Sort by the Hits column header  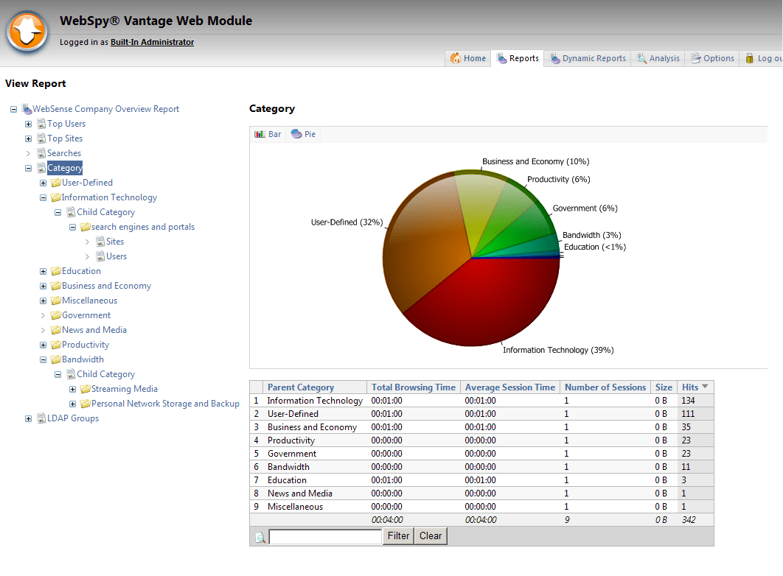695,387
